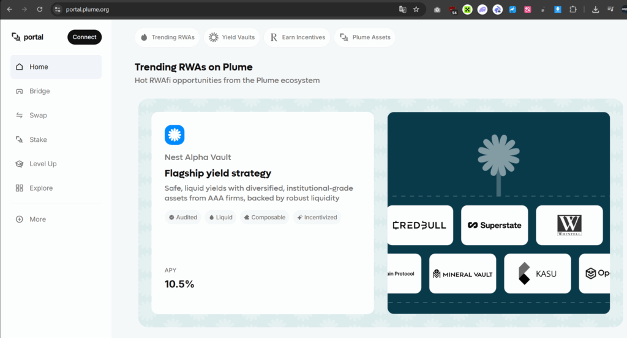627x338 pixels.
Task: Open site information icon in address bar
Action: coord(58,9)
